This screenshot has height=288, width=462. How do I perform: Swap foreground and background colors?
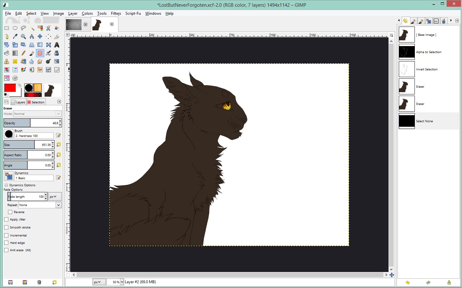20,85
